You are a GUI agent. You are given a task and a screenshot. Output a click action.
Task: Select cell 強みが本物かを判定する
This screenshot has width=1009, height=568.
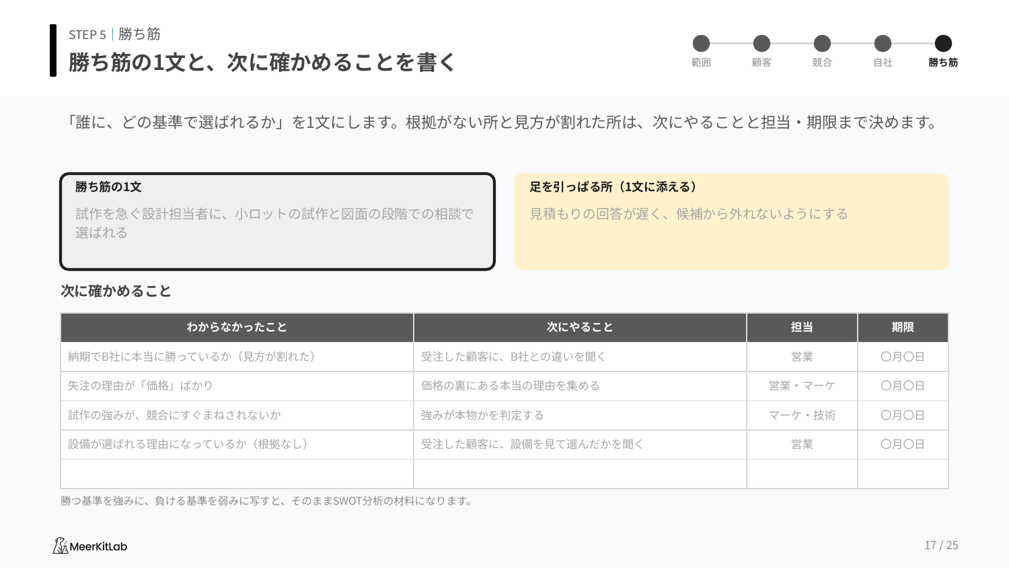click(x=580, y=415)
